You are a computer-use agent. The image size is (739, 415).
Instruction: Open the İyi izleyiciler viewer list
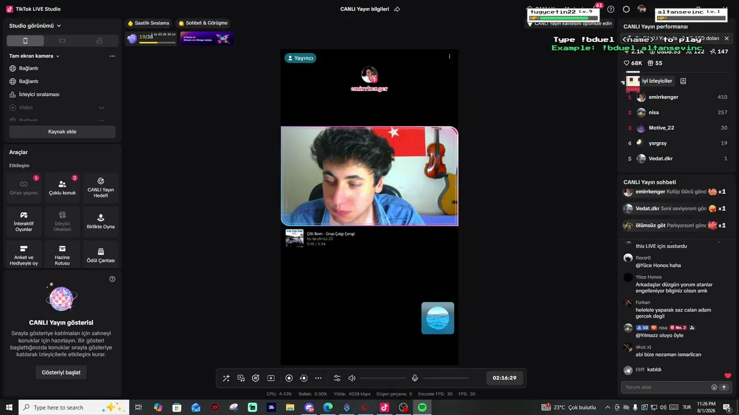pos(657,81)
